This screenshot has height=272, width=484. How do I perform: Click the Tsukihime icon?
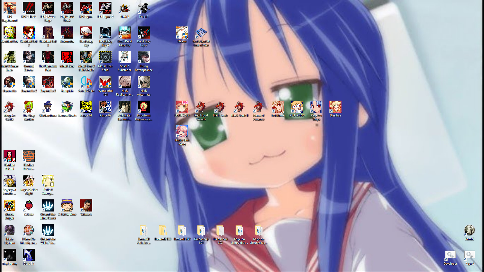click(278, 107)
